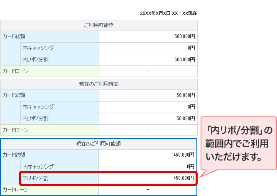This screenshot has height=196, width=277.
Task: Select 内キャッシング label in 現在のご利用可能額 section
Action: coord(38,166)
